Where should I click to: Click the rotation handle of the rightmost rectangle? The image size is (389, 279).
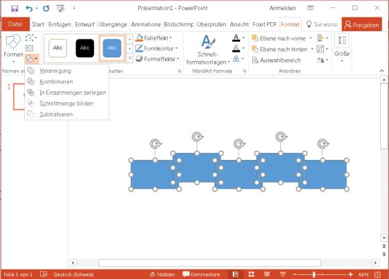323,144
